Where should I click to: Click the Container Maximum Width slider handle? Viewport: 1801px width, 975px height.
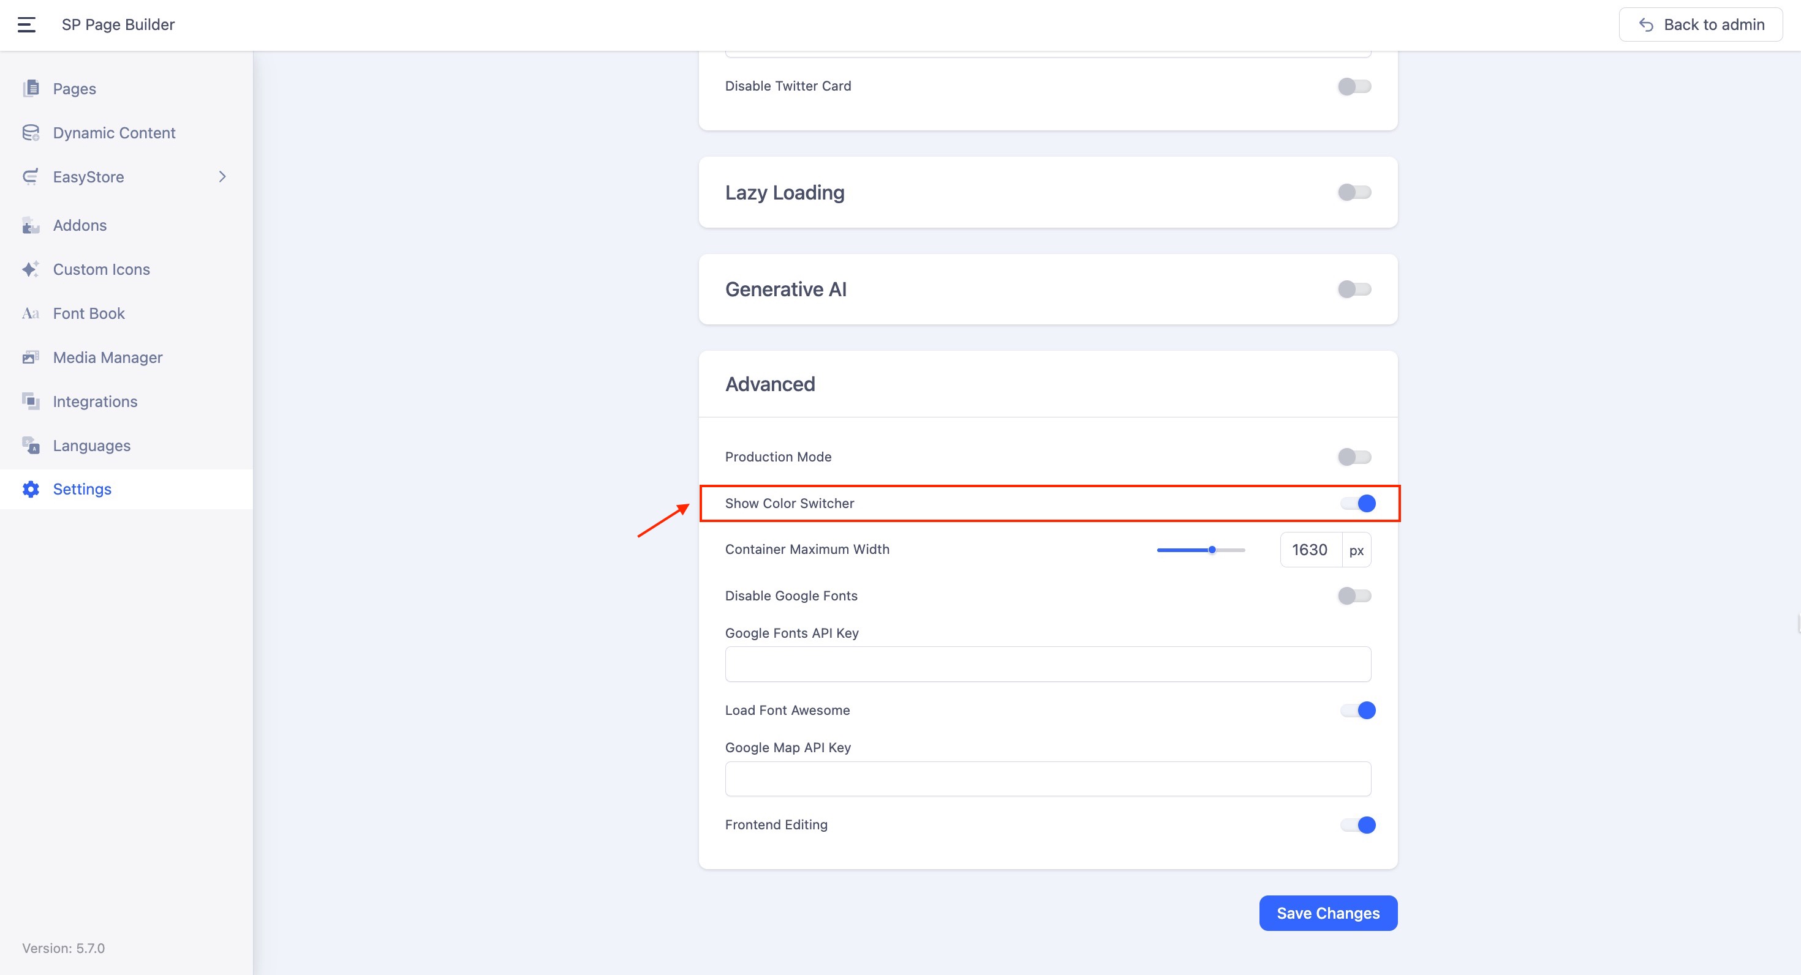tap(1212, 550)
